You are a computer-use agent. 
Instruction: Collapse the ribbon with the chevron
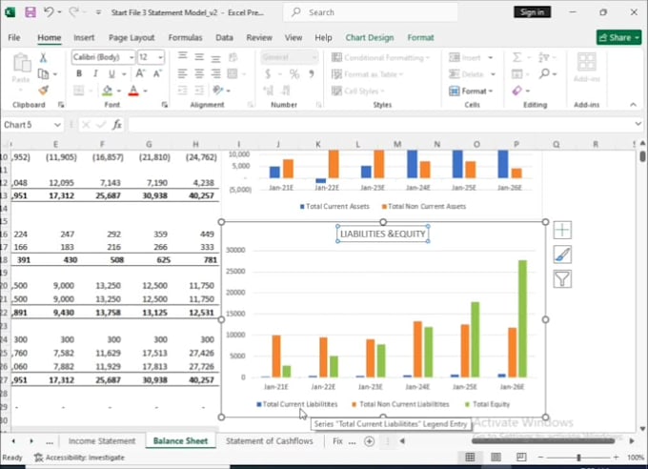[633, 105]
